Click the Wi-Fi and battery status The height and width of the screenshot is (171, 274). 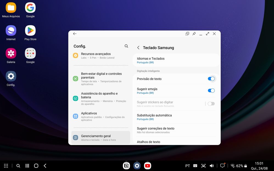(239, 166)
